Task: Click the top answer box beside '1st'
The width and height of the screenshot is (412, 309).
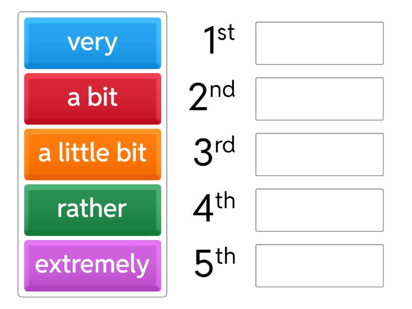Action: [319, 43]
